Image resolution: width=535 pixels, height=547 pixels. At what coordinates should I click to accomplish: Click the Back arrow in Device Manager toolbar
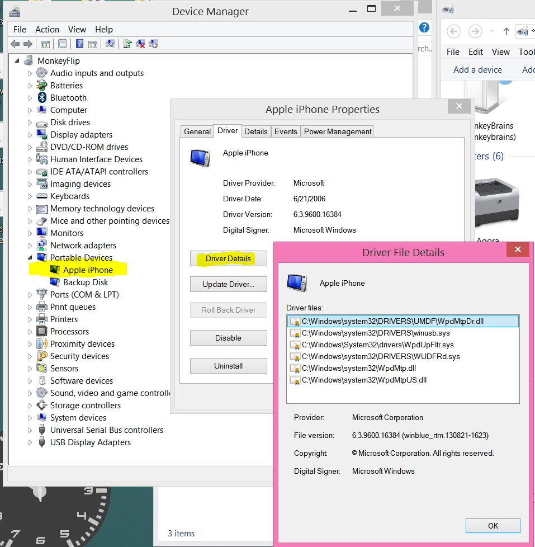tap(15, 44)
